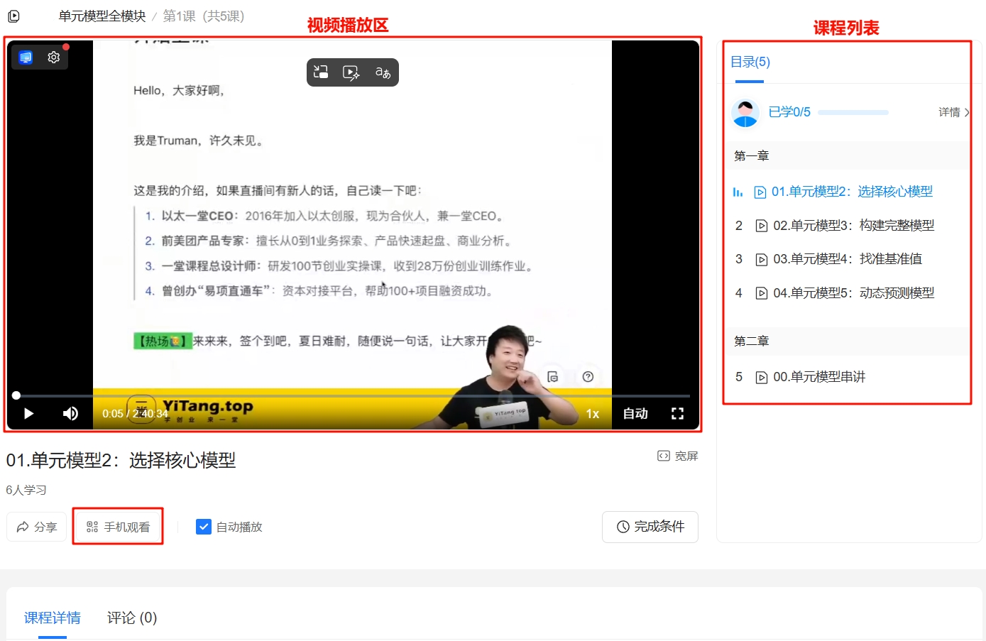Open the 1x playback speed selector
The width and height of the screenshot is (986, 641).
click(593, 413)
